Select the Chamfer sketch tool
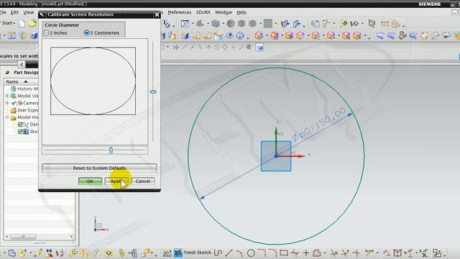 pyautogui.click(x=273, y=253)
